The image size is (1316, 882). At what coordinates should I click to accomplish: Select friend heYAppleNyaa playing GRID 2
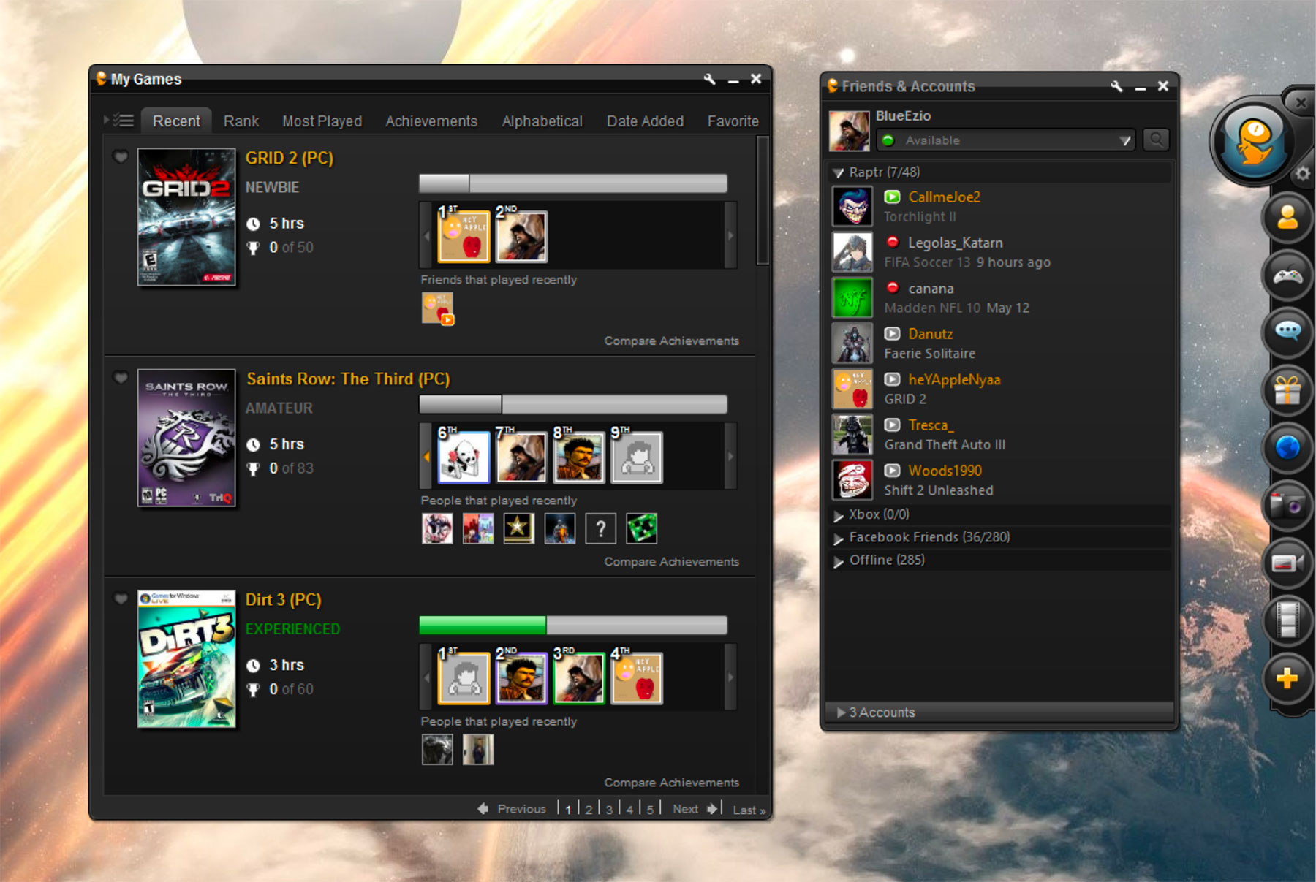pyautogui.click(x=1000, y=389)
